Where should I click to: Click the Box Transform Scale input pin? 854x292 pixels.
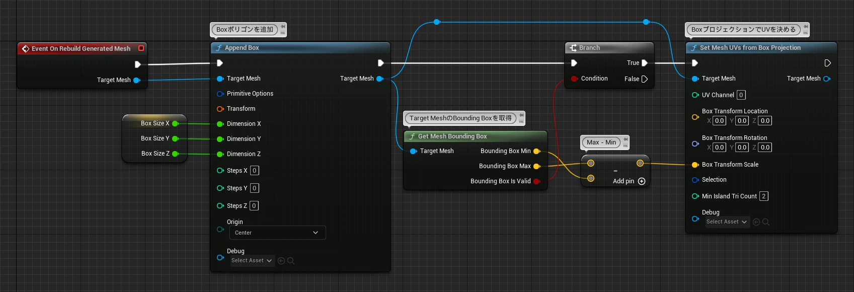(x=695, y=165)
